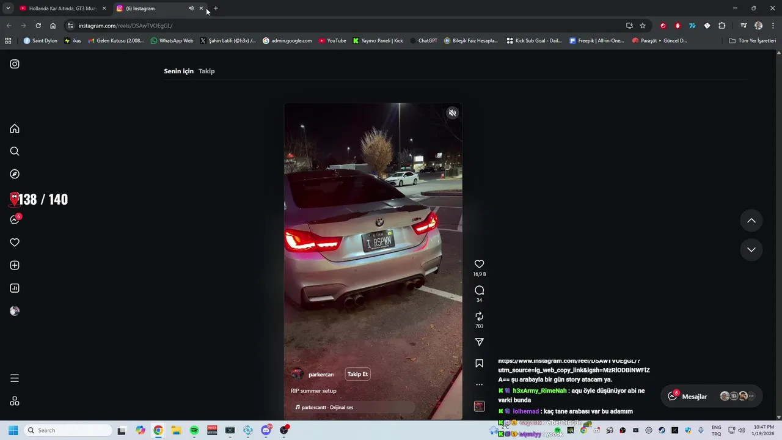The image size is (782, 440).
Task: Go to Home feed icon
Action: coord(15,128)
